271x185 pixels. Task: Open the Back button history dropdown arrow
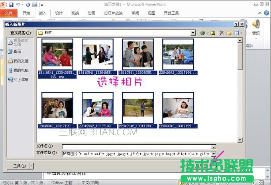(208, 33)
